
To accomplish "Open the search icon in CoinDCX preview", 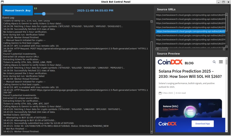I will (x=214, y=62).
